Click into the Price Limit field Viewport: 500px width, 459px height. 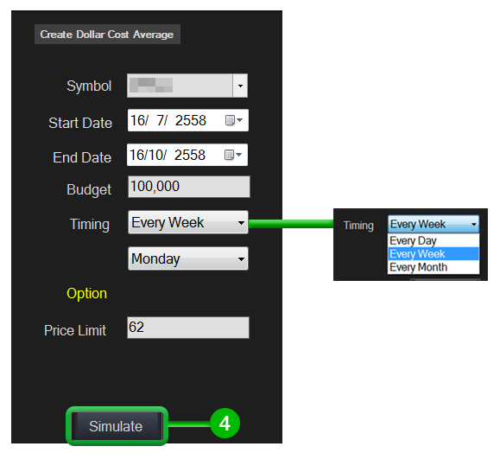tap(188, 328)
